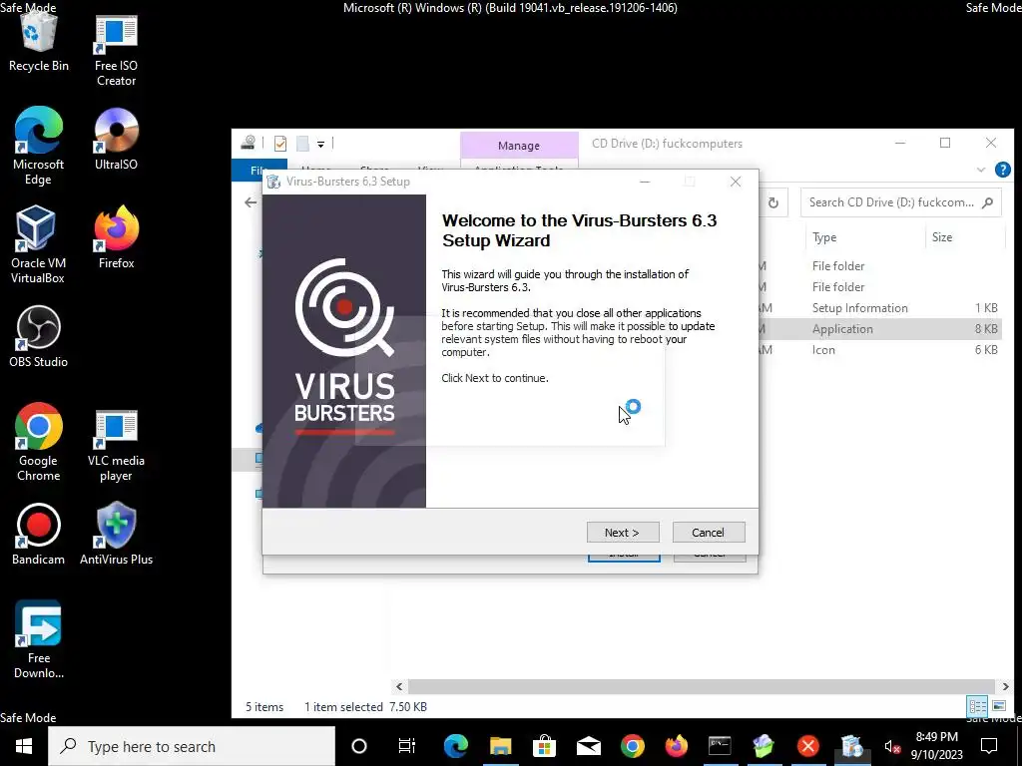Switch to the setup installer taskbar icon
1022x766 pixels.
click(x=852, y=746)
